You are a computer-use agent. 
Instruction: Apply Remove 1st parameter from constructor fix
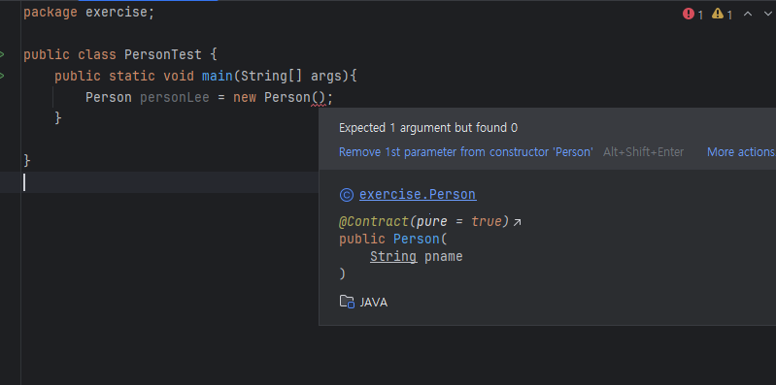click(466, 151)
